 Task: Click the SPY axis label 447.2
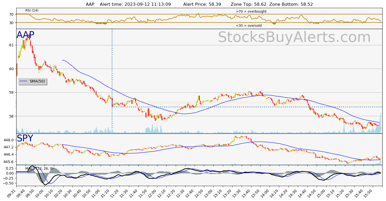[x=9, y=147]
